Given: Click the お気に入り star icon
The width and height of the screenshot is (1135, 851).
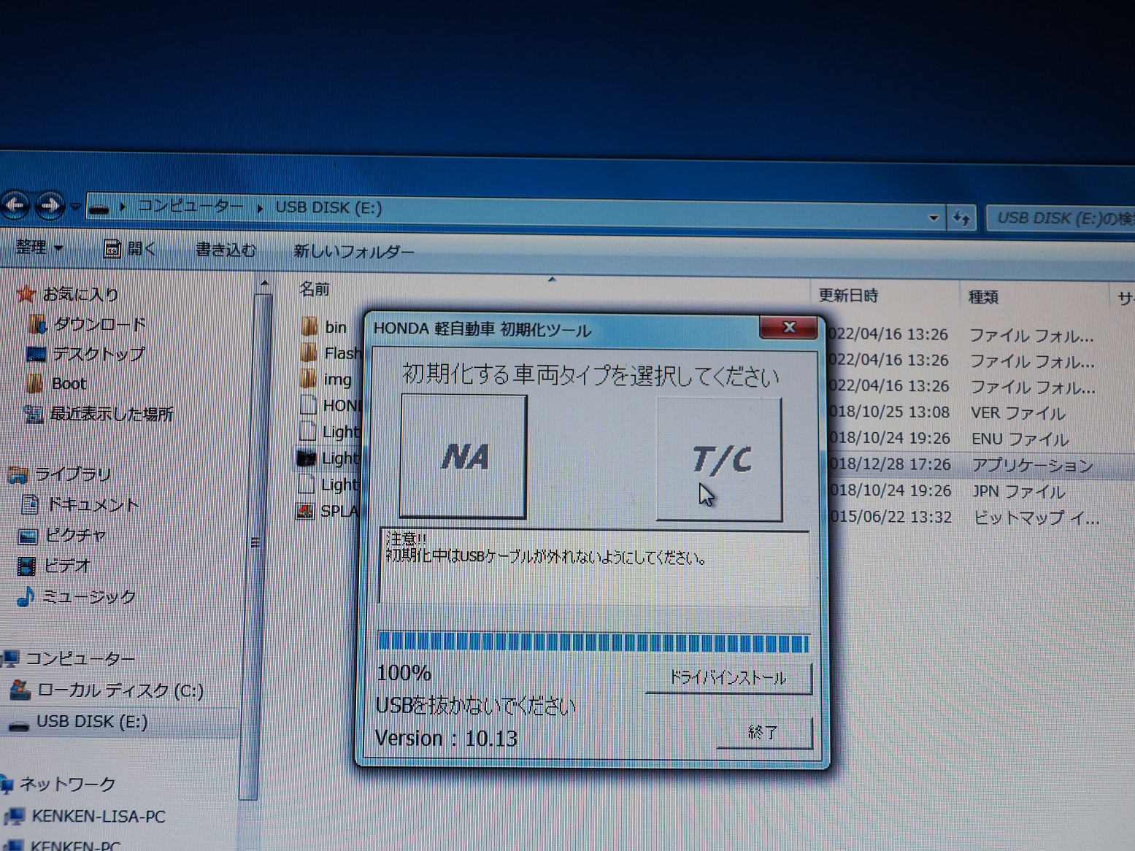Looking at the screenshot, I should click(x=26, y=293).
